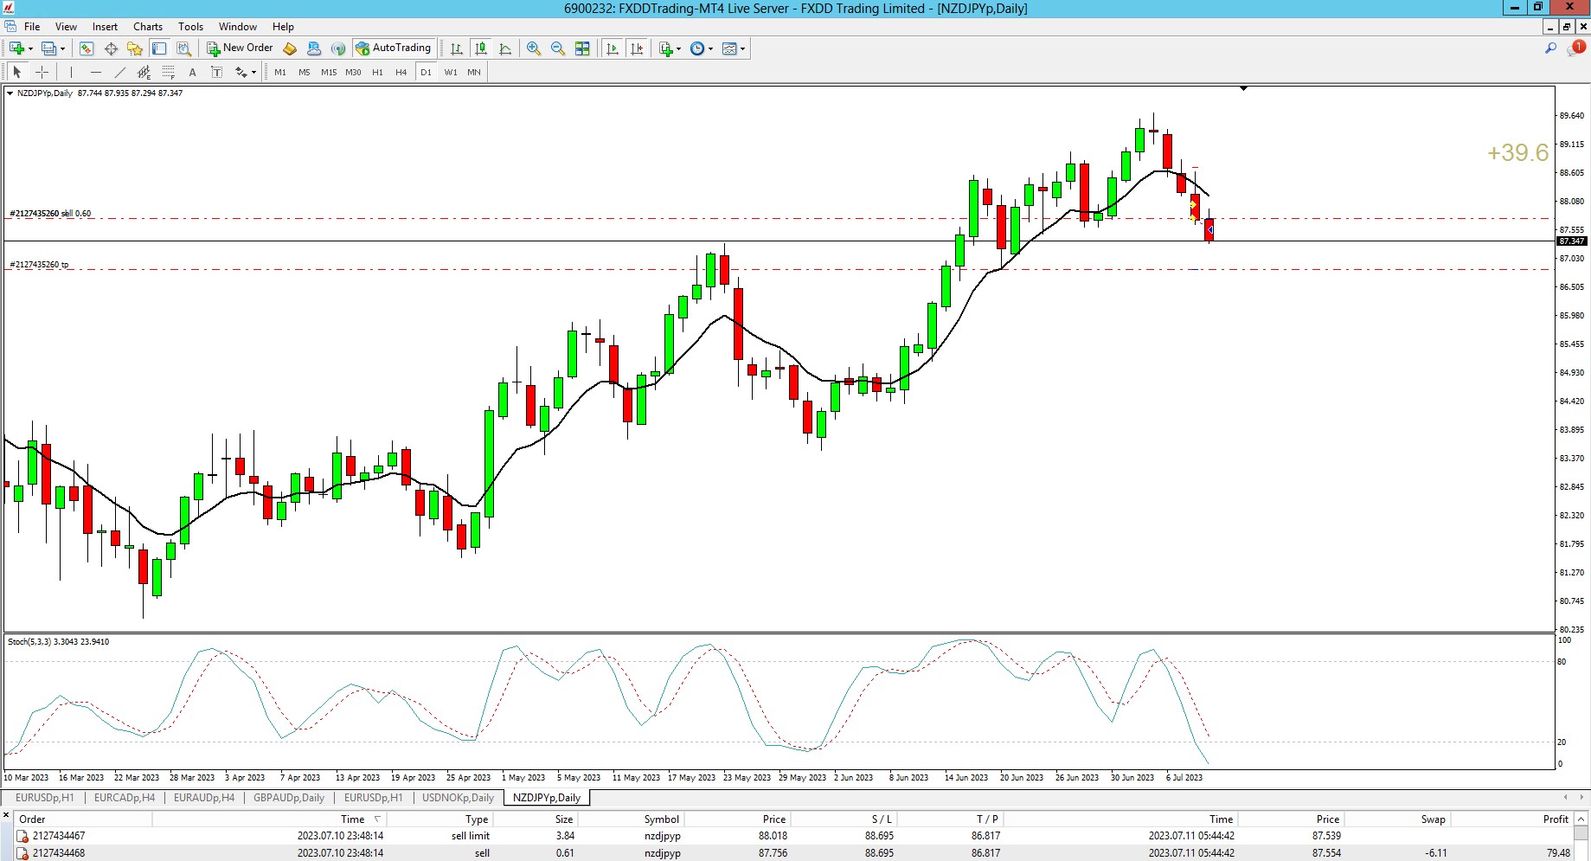The image size is (1591, 861).
Task: Select the Text (A) tool
Action: click(192, 72)
